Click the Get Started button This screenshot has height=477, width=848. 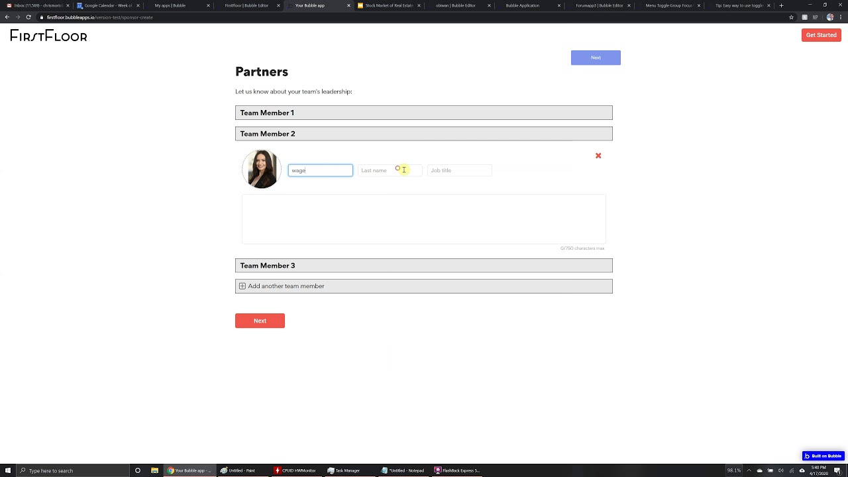[821, 35]
